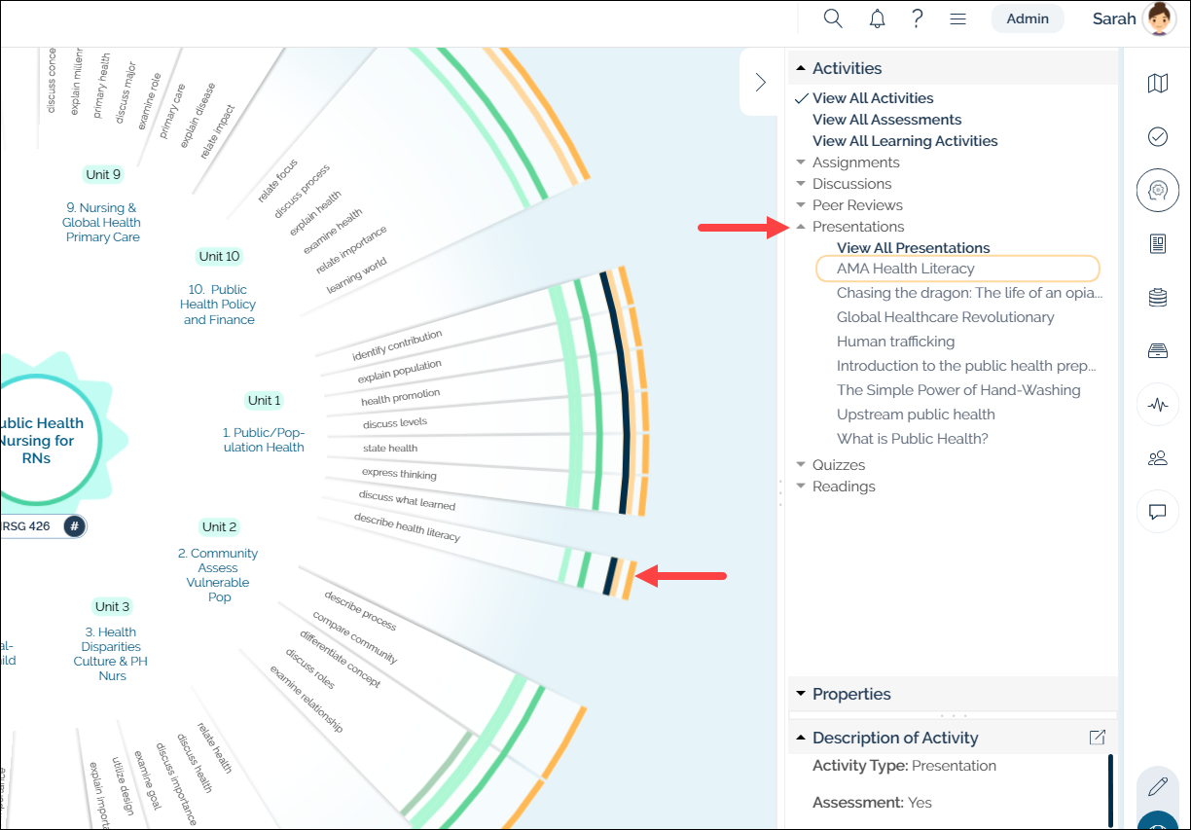Open the chat bubble sidebar icon
Image resolution: width=1191 pixels, height=830 pixels.
point(1158,511)
